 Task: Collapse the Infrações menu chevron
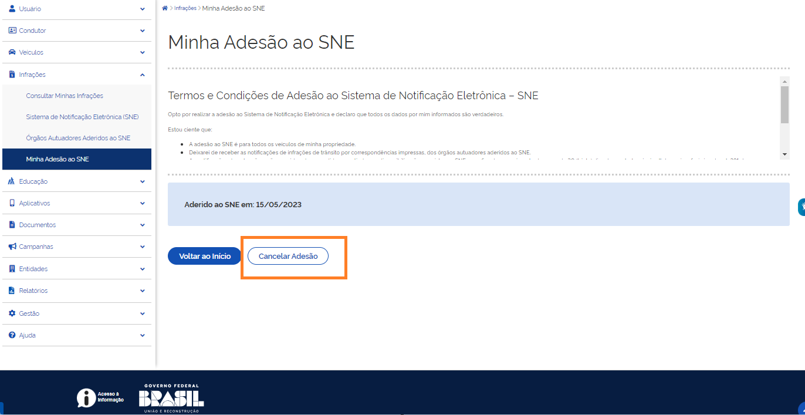(x=143, y=75)
